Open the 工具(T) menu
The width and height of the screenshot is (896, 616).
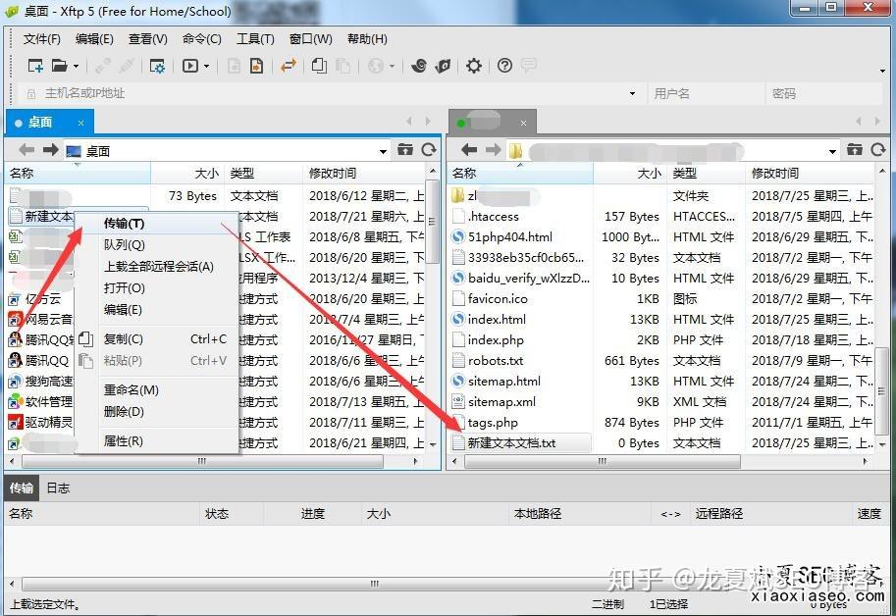pos(255,39)
